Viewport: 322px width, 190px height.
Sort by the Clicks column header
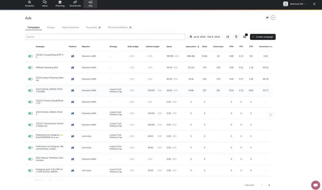tap(204, 47)
